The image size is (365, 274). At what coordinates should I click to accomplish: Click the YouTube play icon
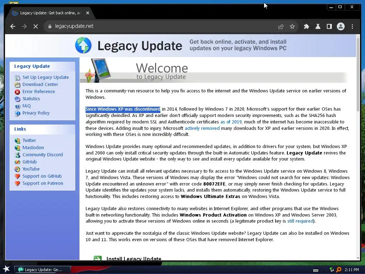pos(17,169)
